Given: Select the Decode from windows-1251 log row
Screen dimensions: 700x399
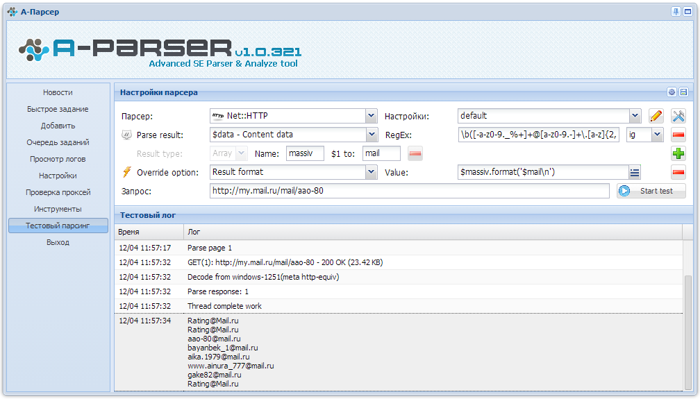Looking at the screenshot, I should pos(399,277).
